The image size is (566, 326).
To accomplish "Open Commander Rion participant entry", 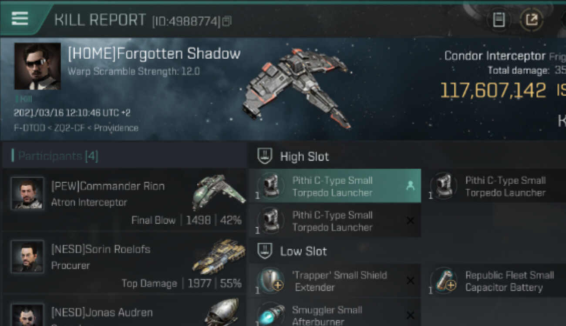I will (125, 200).
